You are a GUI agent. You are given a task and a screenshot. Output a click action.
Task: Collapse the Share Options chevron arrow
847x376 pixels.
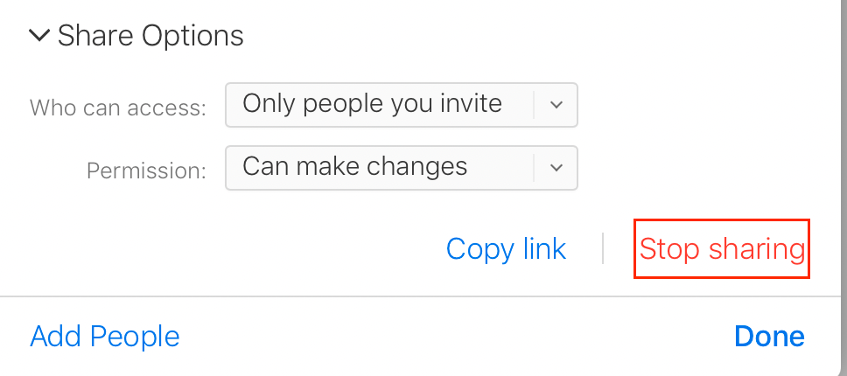pos(39,36)
